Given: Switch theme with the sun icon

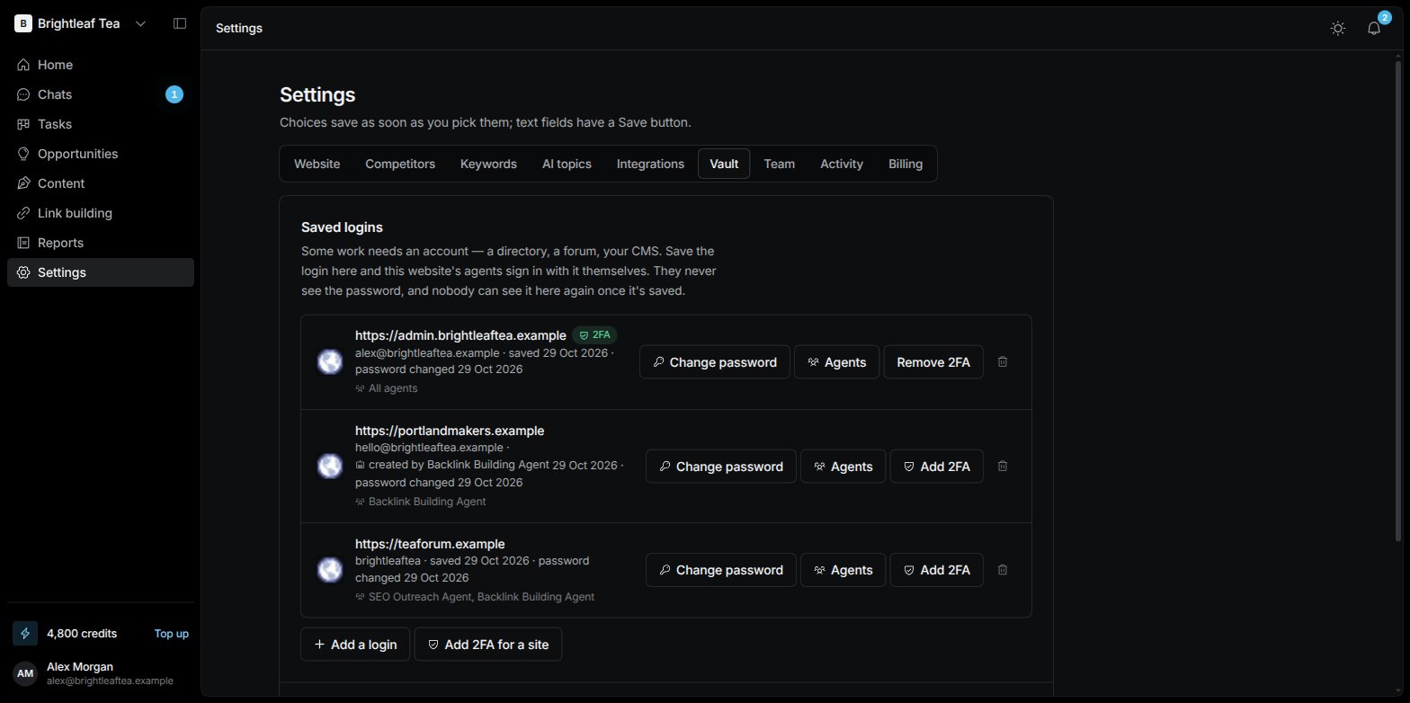Looking at the screenshot, I should (x=1338, y=28).
